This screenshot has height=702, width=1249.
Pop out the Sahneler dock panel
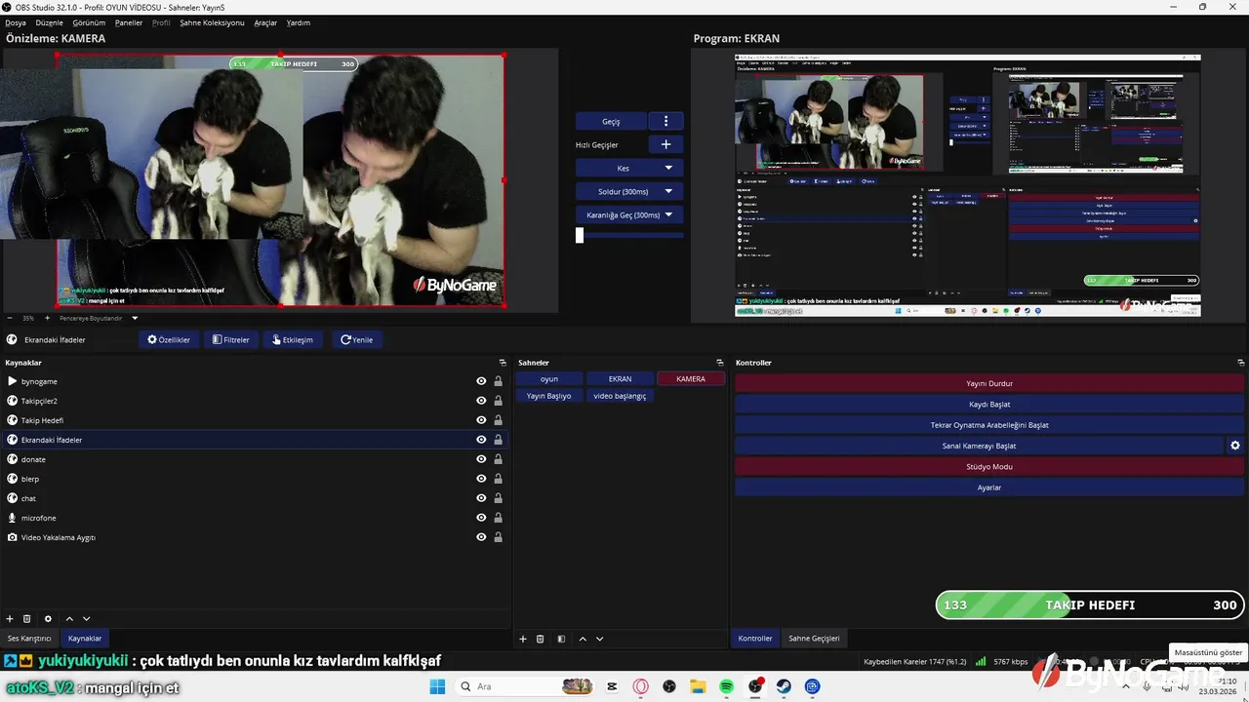coord(720,363)
